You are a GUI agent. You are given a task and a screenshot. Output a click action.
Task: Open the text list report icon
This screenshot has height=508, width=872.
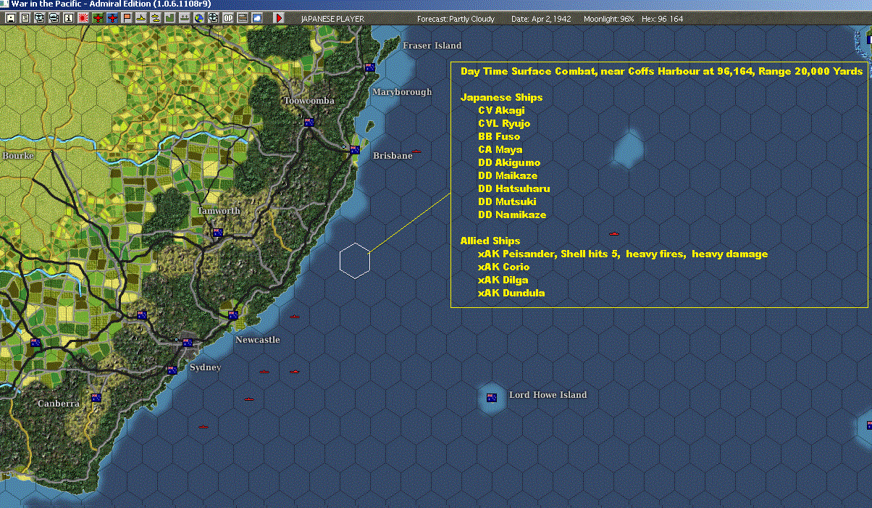tap(25, 17)
